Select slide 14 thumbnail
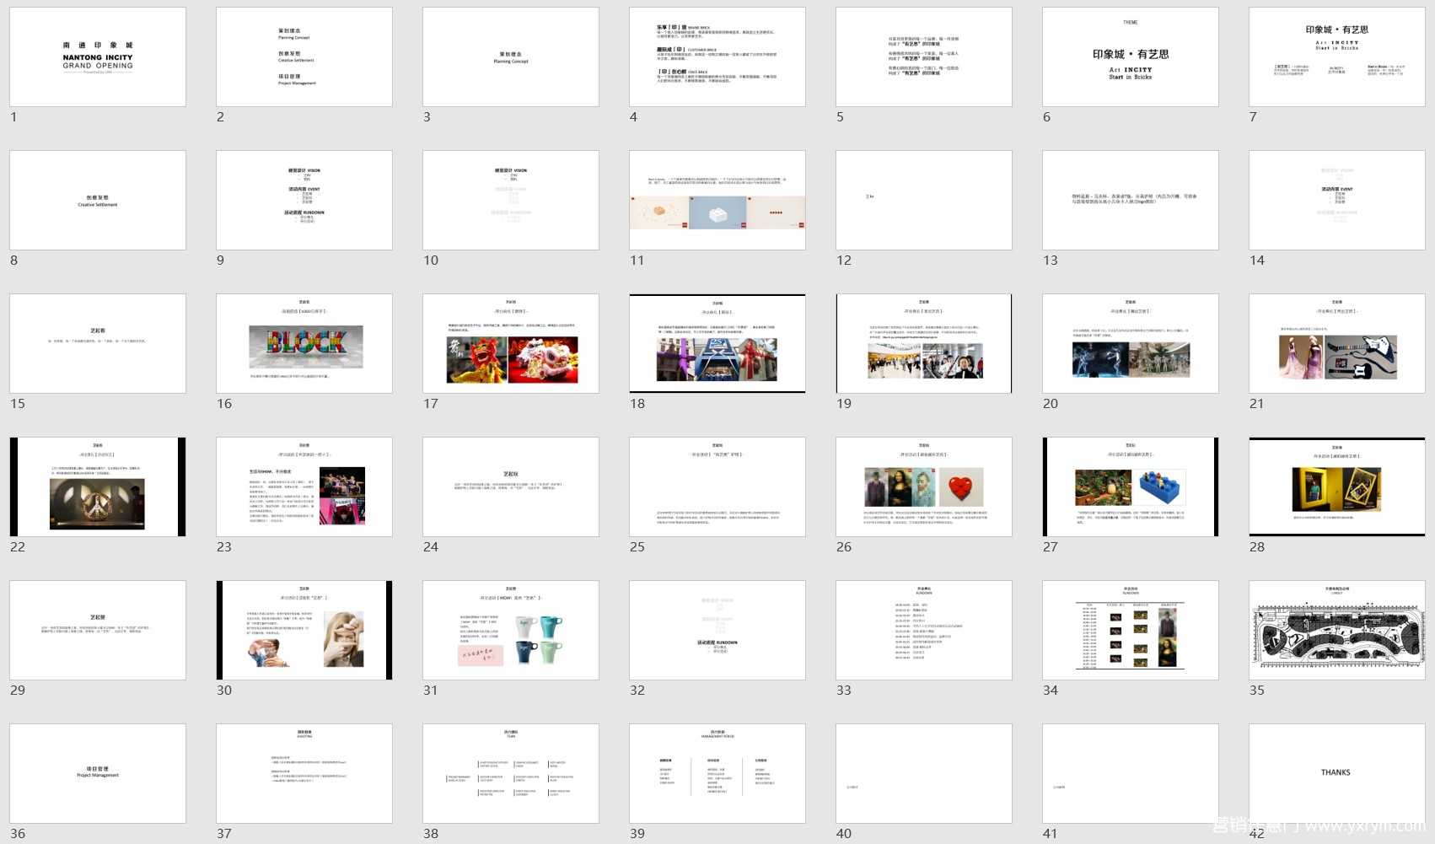The width and height of the screenshot is (1435, 844). tap(1337, 201)
